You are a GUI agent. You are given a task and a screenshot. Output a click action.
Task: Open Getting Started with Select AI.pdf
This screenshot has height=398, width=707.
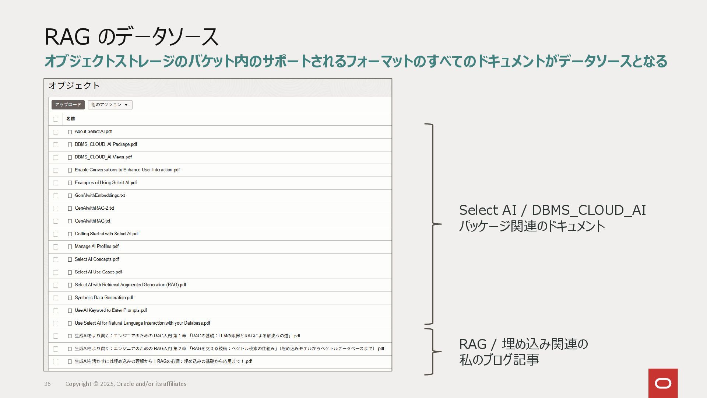tap(106, 234)
